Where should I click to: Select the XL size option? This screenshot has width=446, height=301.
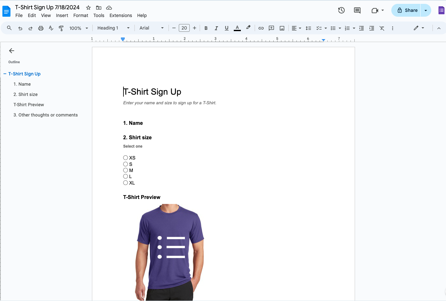(x=125, y=183)
